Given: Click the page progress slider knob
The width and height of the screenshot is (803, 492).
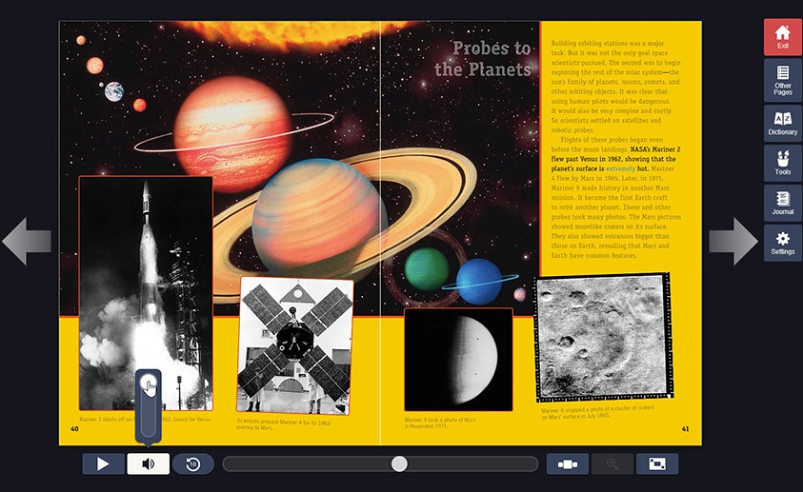Looking at the screenshot, I should coord(399,463).
